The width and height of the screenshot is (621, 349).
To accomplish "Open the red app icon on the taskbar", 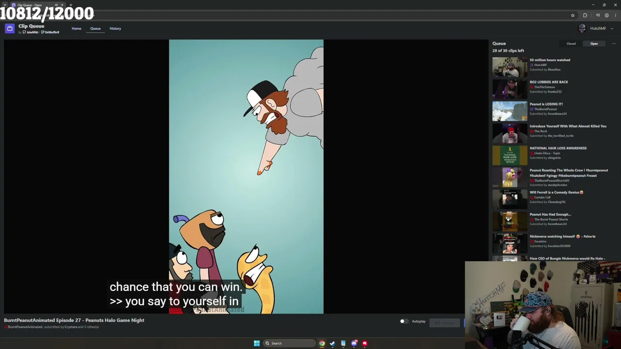I will (x=365, y=343).
